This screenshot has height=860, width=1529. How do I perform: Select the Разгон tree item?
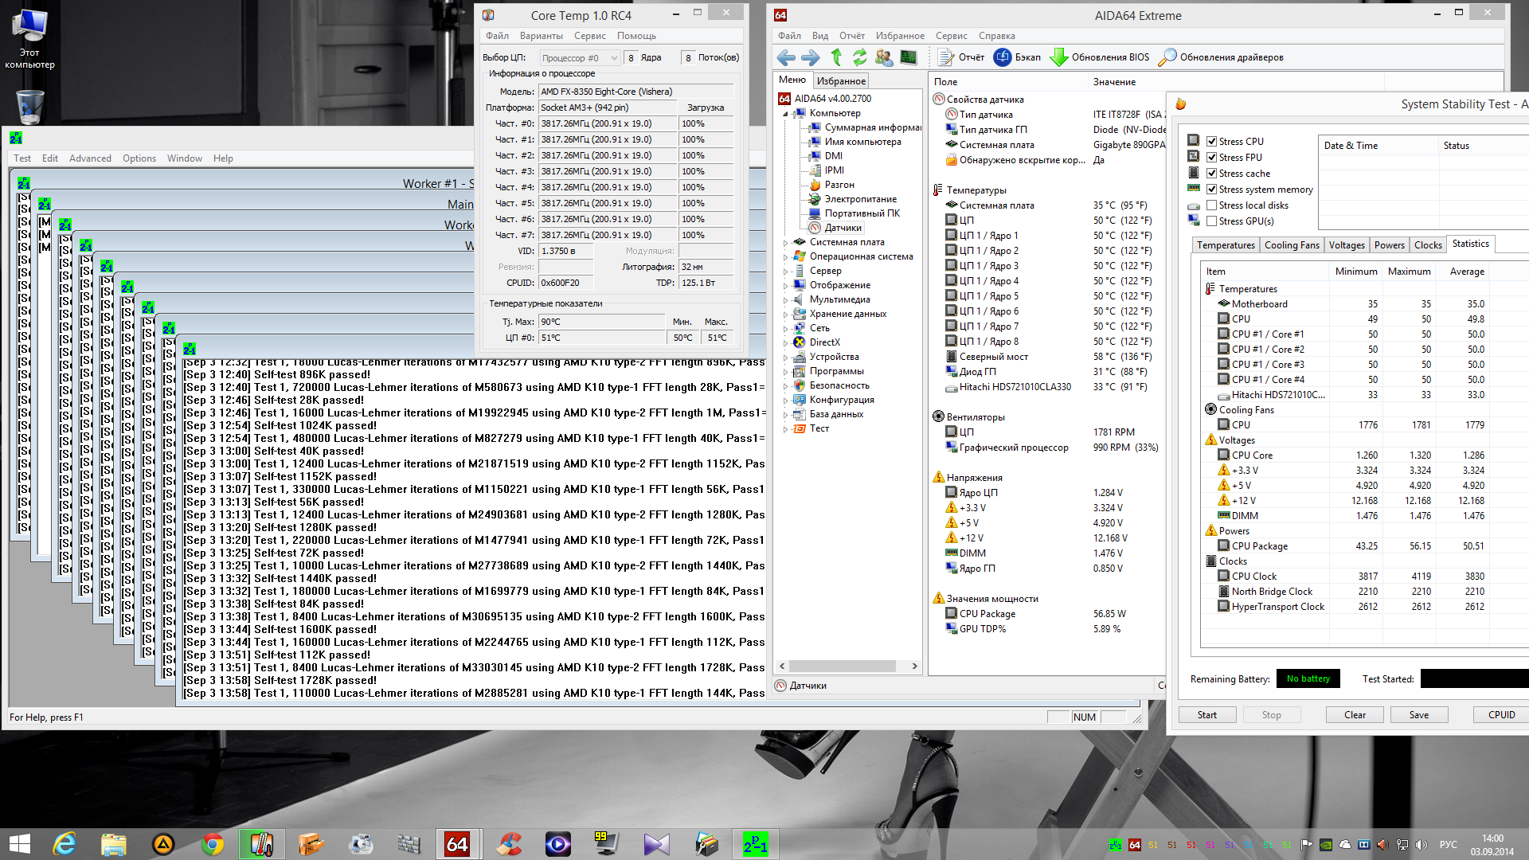click(x=839, y=185)
